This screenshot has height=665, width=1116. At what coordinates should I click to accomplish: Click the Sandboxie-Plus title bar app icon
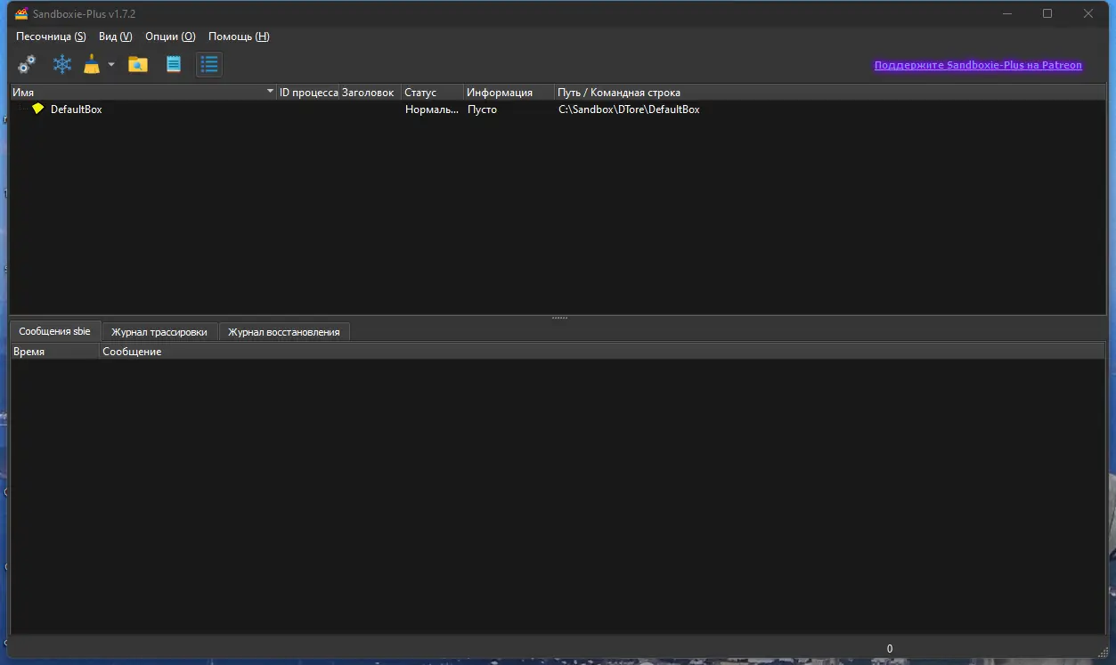pyautogui.click(x=21, y=13)
